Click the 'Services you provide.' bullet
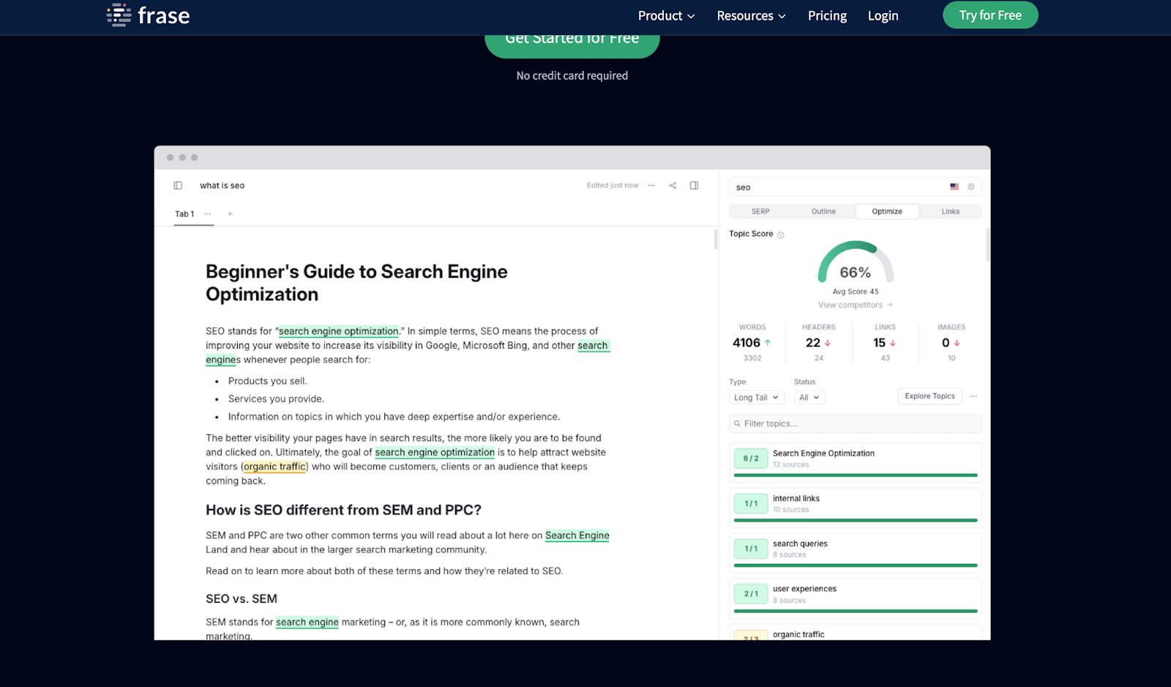This screenshot has height=687, width=1171. (x=276, y=398)
